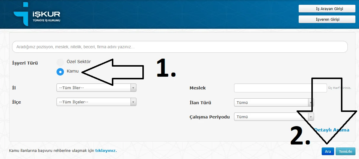359x159 pixels.
Task: Open İşveren Girişi login
Action: point(327,19)
